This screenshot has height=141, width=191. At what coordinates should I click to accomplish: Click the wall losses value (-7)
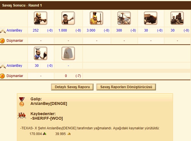[78, 76]
